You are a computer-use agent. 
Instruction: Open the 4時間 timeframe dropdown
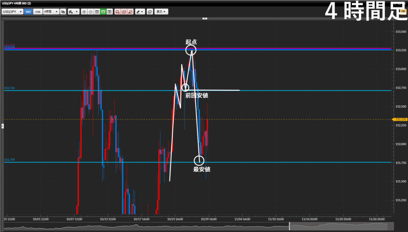(x=51, y=12)
